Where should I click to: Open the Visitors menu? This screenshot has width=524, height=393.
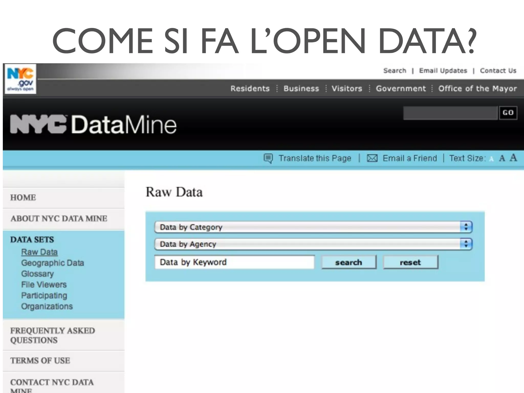coord(347,89)
